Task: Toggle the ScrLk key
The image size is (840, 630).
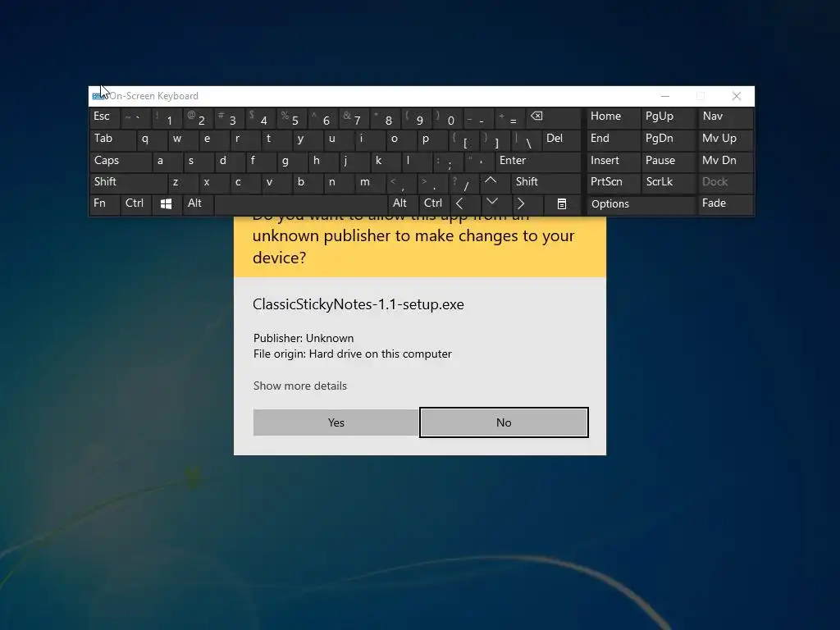Action: [x=668, y=183]
